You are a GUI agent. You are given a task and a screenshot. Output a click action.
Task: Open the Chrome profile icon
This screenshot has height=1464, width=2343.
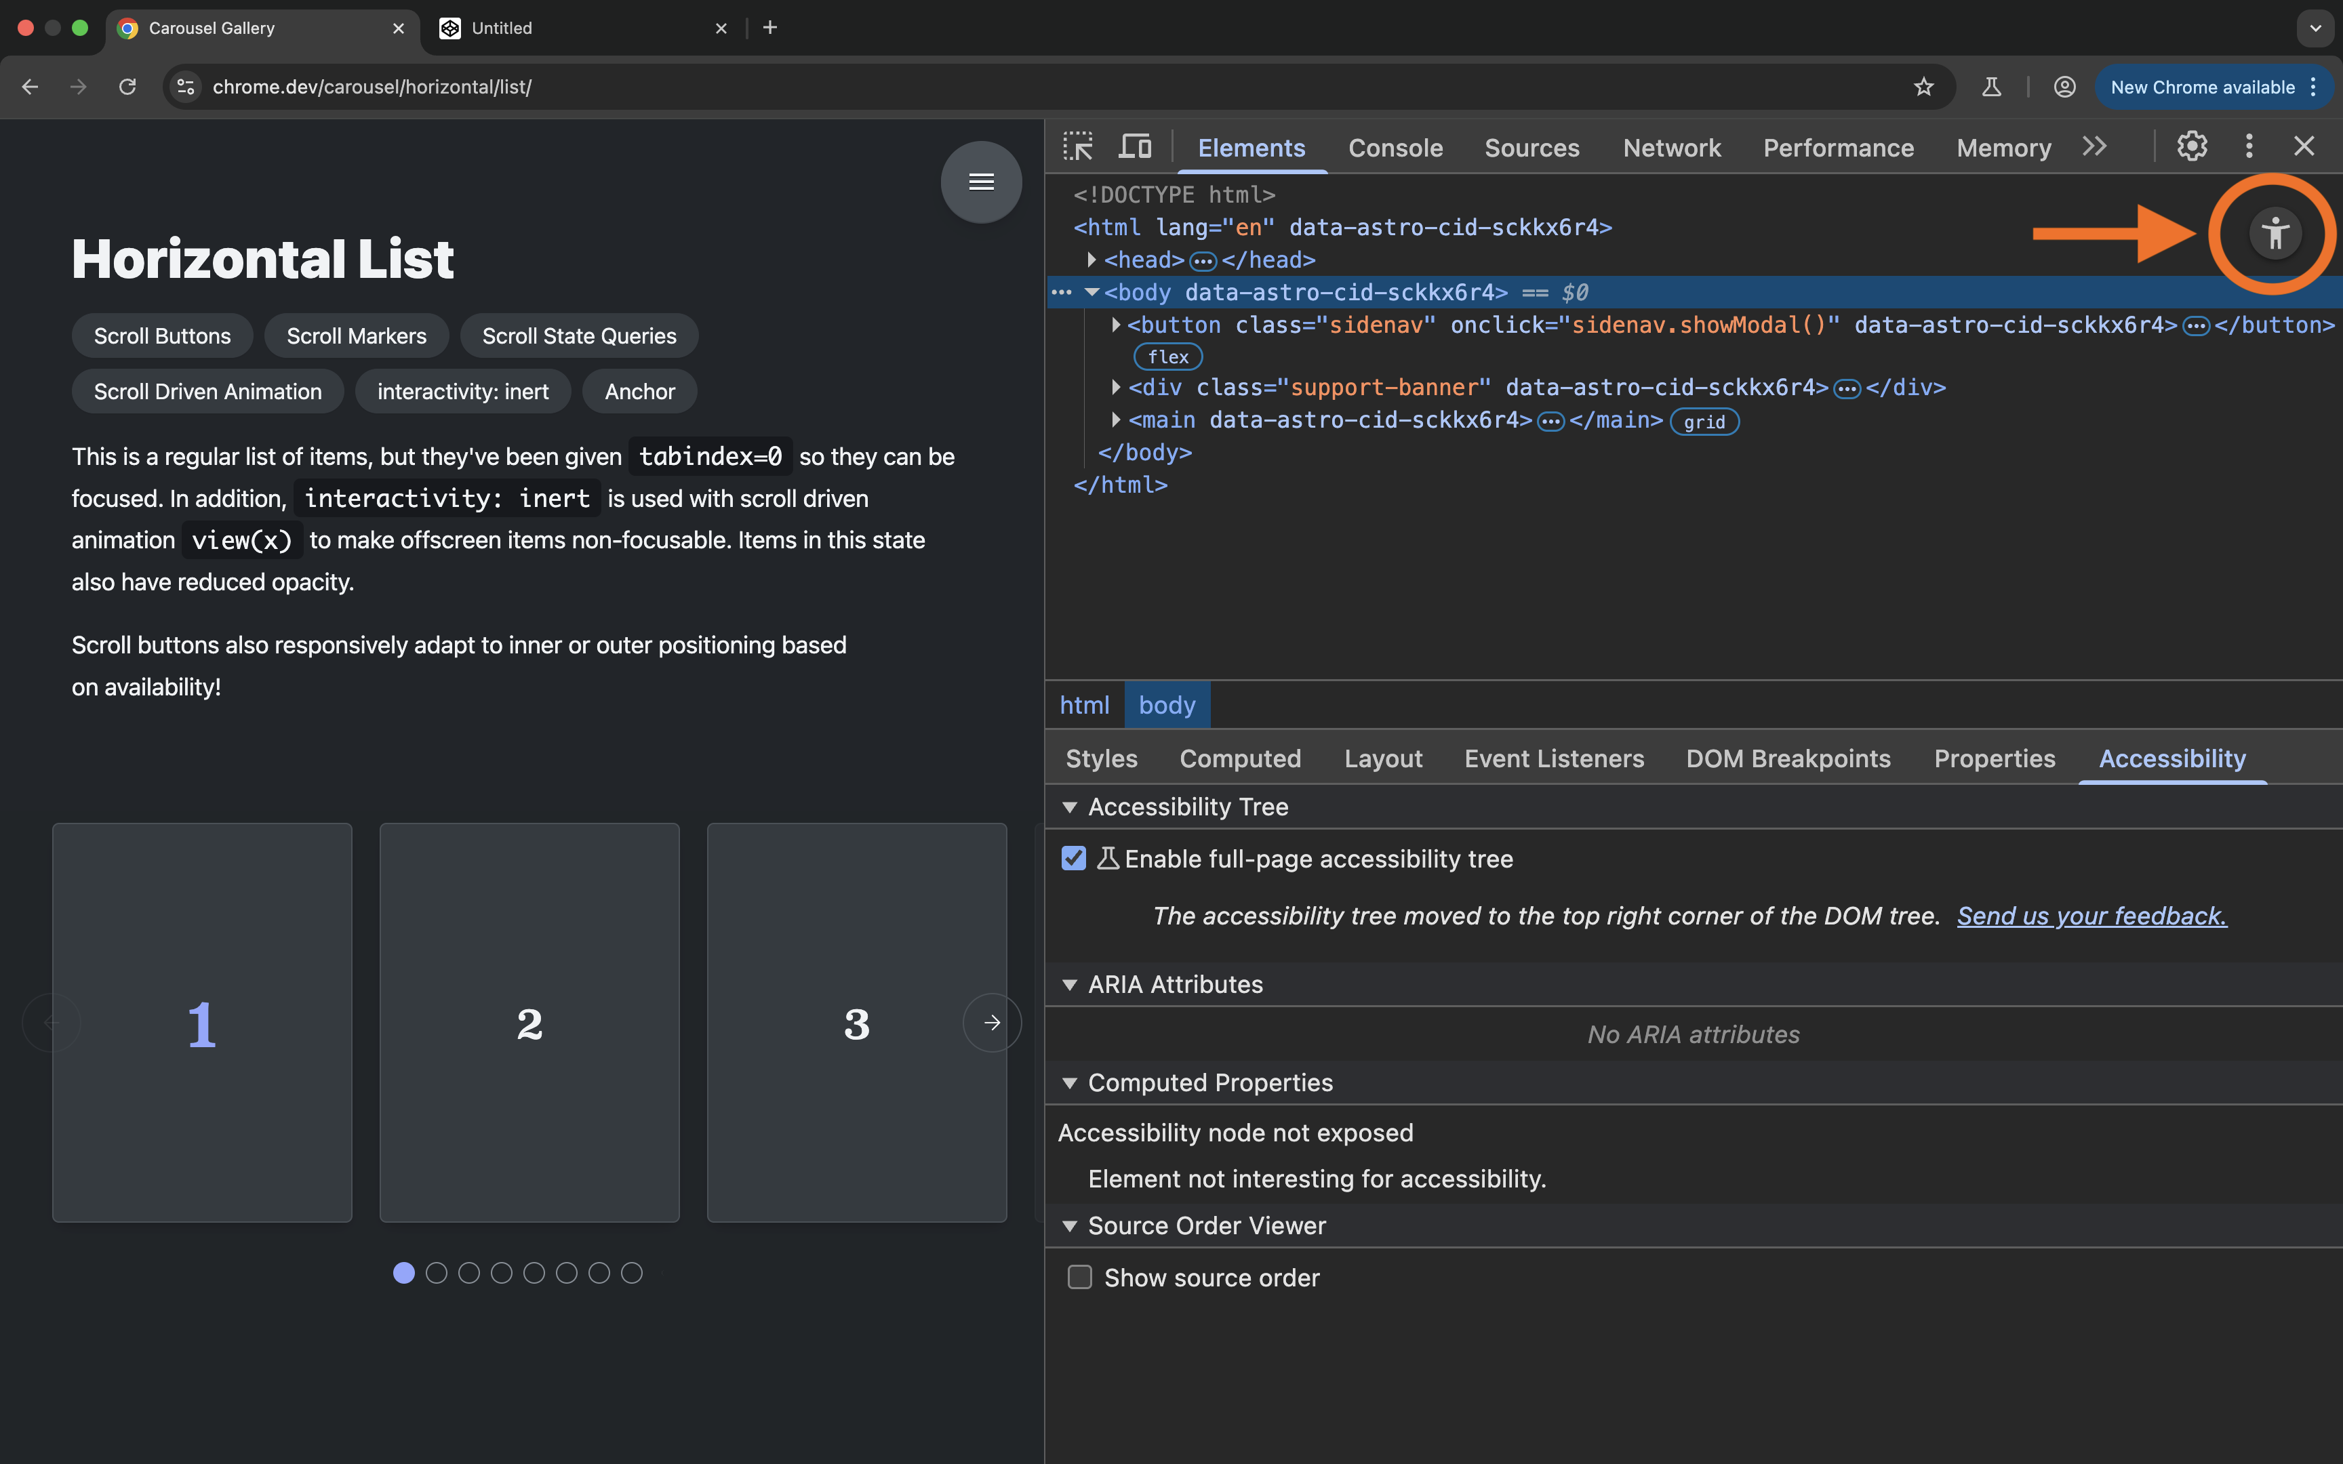tap(2064, 87)
